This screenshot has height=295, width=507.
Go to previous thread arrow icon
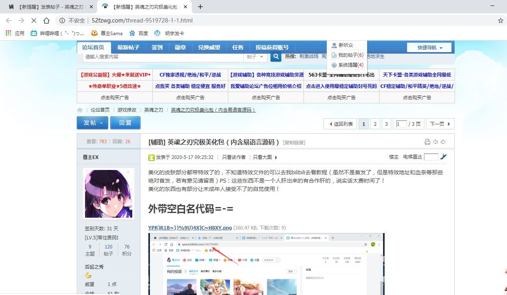click(x=435, y=142)
